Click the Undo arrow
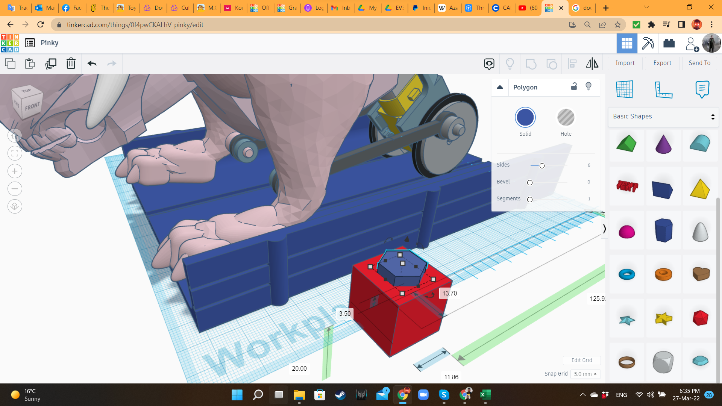 pos(92,64)
